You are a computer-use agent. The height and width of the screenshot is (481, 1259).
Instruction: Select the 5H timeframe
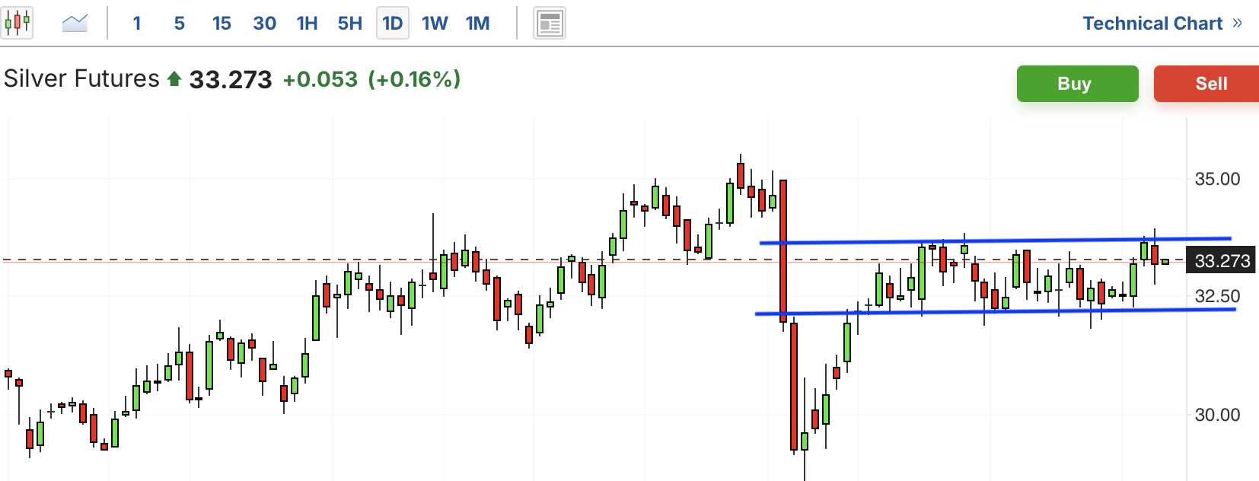coord(350,24)
